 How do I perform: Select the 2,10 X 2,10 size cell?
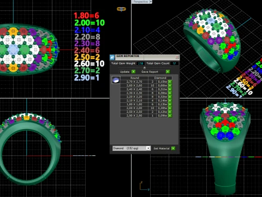click(134, 101)
